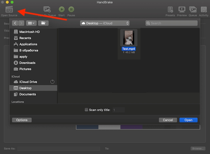Click the Pause encoding button
The height and width of the screenshot is (154, 210).
pyautogui.click(x=71, y=9)
